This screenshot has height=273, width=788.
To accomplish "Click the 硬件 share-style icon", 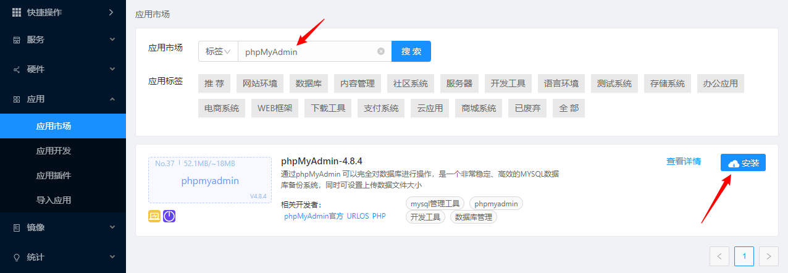I will pyautogui.click(x=17, y=69).
